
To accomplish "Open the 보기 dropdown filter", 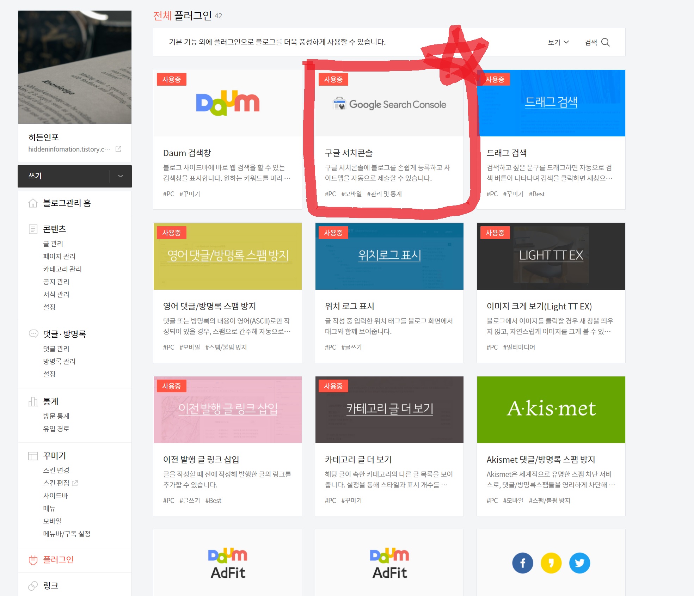I will pos(558,42).
